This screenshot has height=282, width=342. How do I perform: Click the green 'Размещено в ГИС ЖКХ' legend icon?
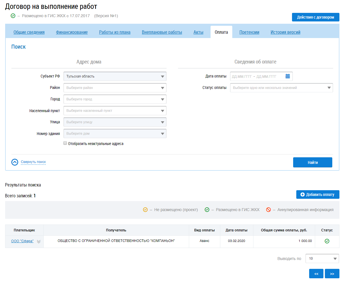coord(207,210)
